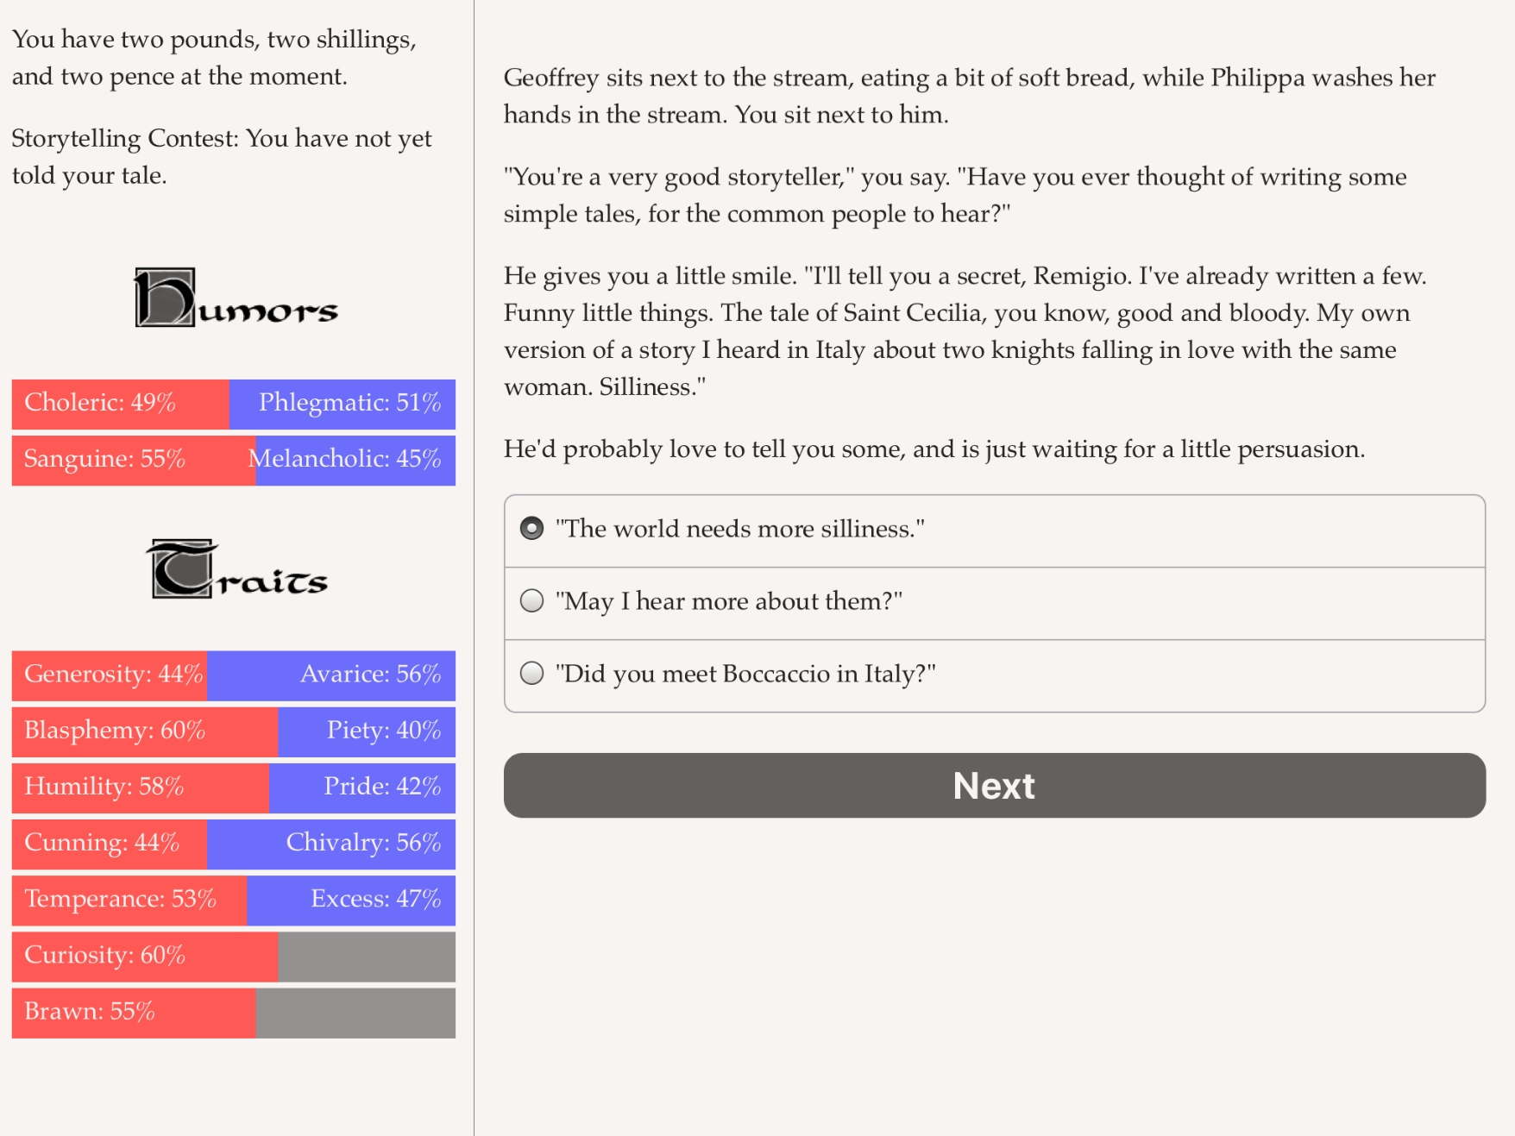The image size is (1515, 1136).
Task: Click the Phlegmatic 51% bar segment
Action: pos(343,404)
